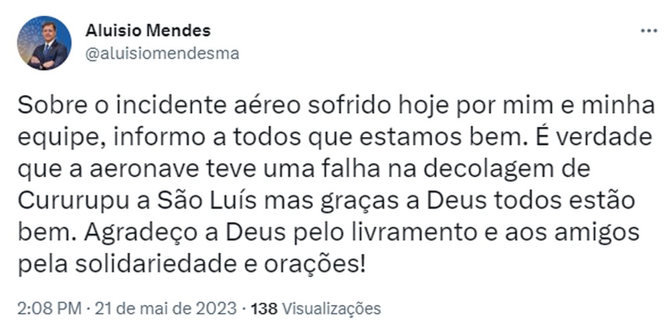The height and width of the screenshot is (329, 669).
Task: Visit the @aluisiomendesma handle link
Action: [x=162, y=53]
